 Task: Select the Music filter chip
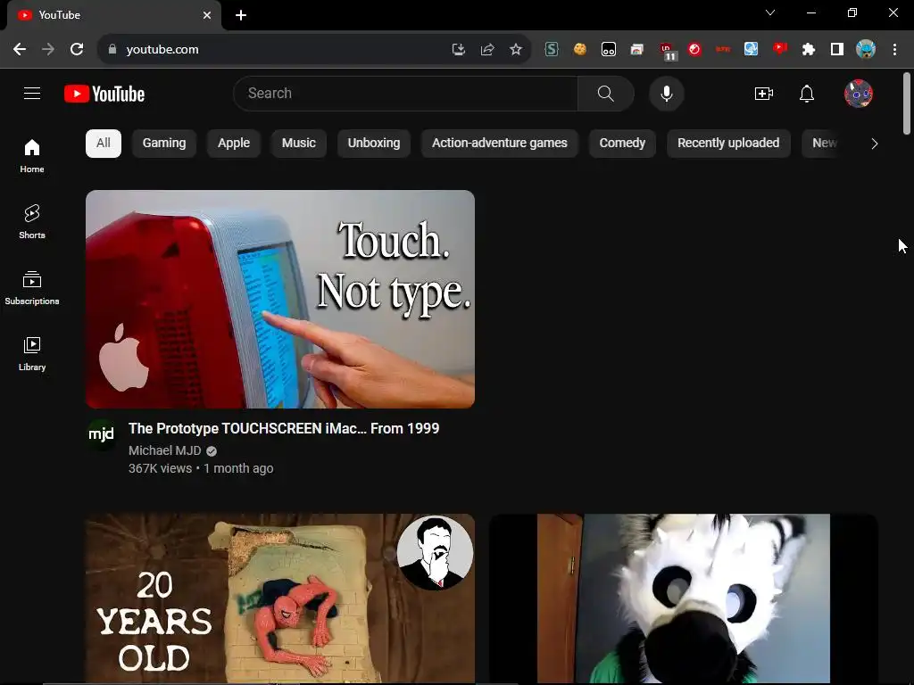click(298, 144)
